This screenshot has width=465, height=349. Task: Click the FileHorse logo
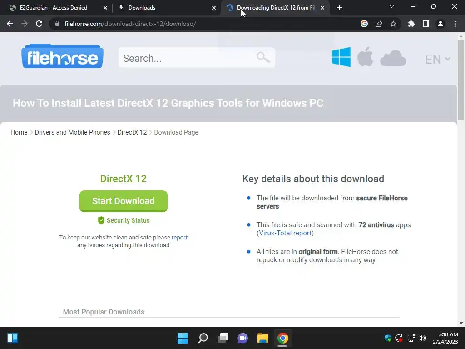click(x=62, y=56)
